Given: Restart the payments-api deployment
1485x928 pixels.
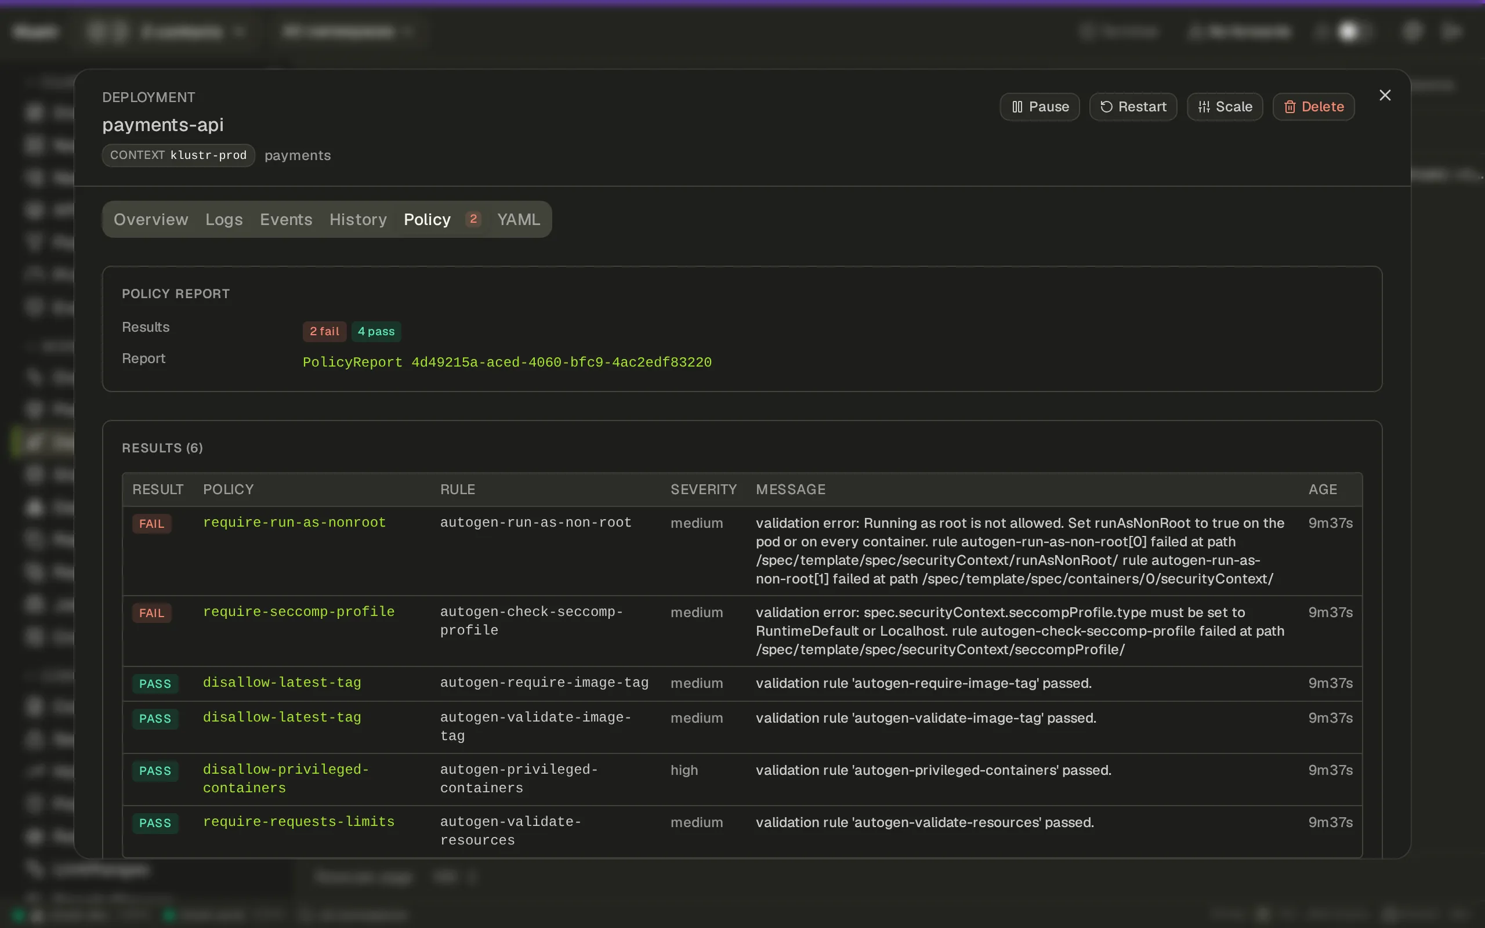Looking at the screenshot, I should [1133, 107].
